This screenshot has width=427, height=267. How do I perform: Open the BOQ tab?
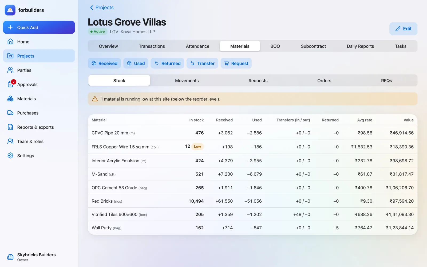[x=275, y=46]
